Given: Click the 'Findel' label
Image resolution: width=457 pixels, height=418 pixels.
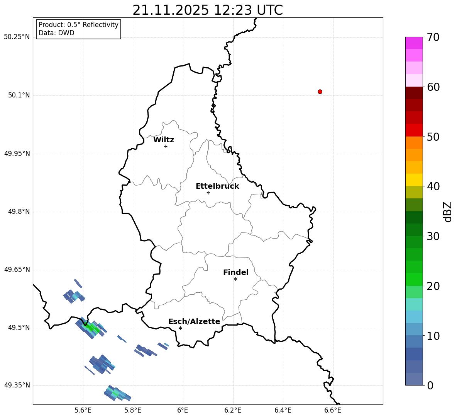Looking at the screenshot, I should click(x=236, y=272).
